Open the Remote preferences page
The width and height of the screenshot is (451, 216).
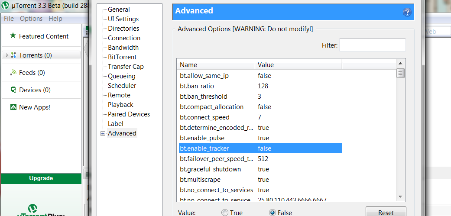[x=119, y=95]
